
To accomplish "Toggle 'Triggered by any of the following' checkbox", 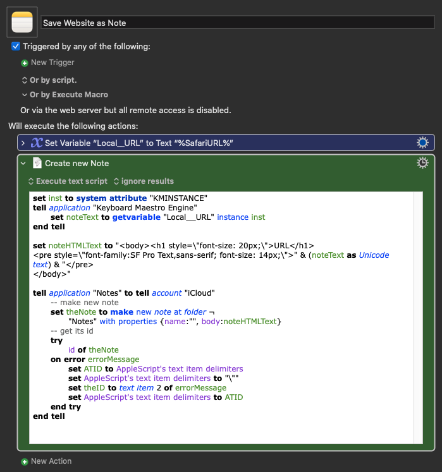I will click(16, 46).
